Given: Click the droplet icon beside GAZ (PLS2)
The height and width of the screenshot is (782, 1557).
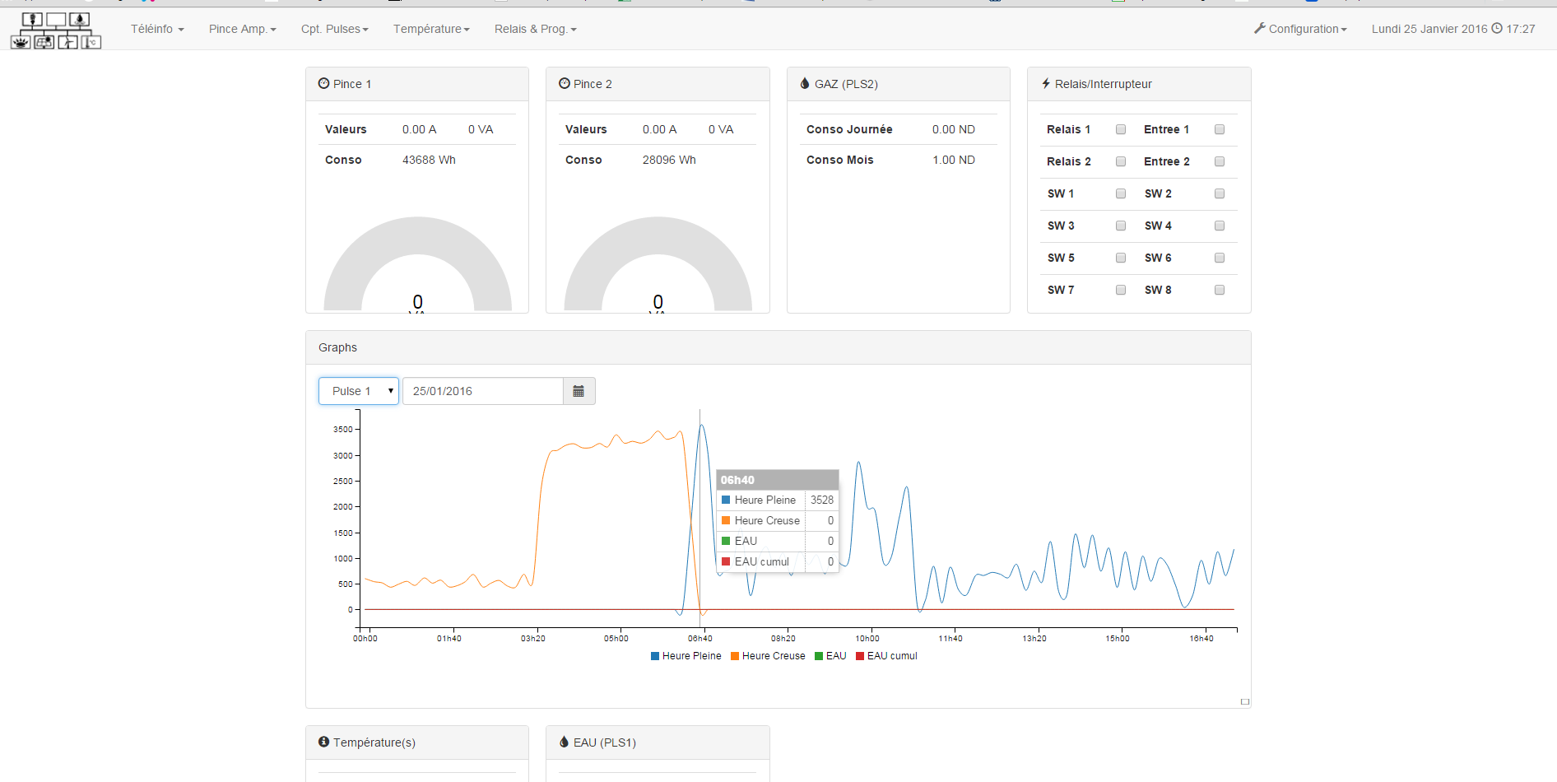Looking at the screenshot, I should (805, 84).
